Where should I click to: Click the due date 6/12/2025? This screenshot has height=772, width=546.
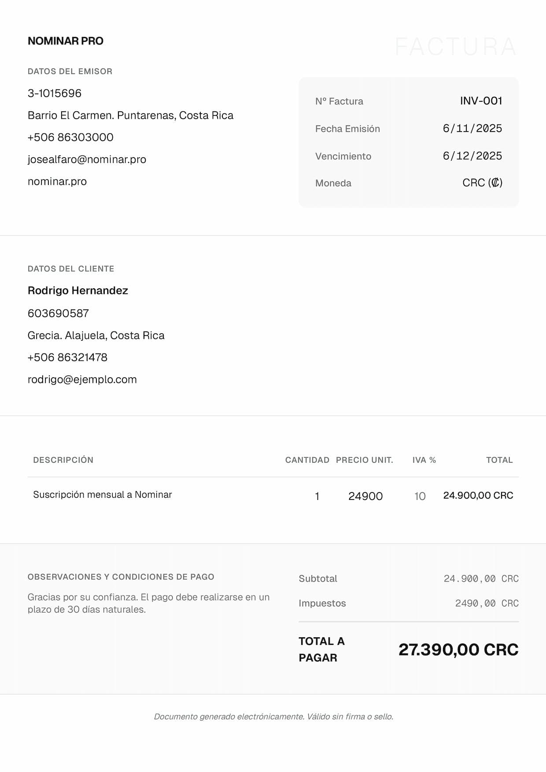tap(472, 156)
